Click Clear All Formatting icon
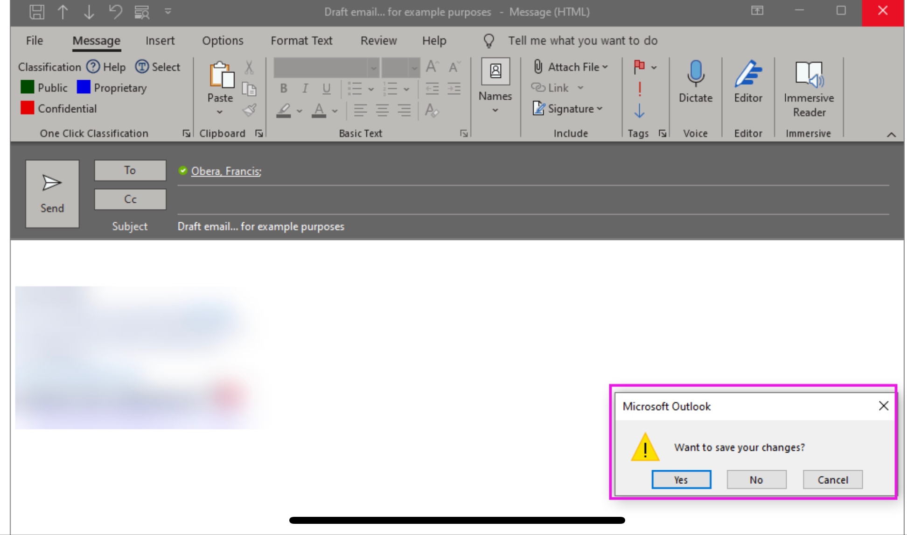This screenshot has height=535, width=907. tap(432, 110)
